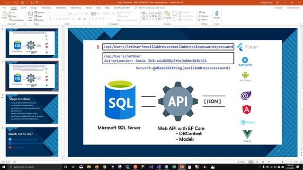Select the API gear graphic on the slide

click(x=178, y=101)
